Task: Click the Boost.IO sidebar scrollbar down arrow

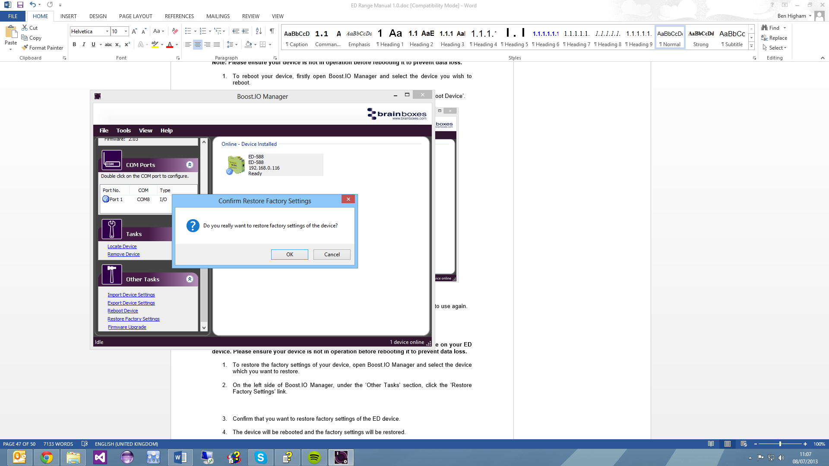Action: [203, 327]
